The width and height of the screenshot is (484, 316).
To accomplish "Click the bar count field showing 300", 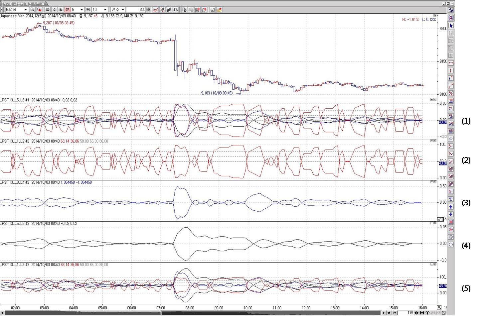I will 136,10.
